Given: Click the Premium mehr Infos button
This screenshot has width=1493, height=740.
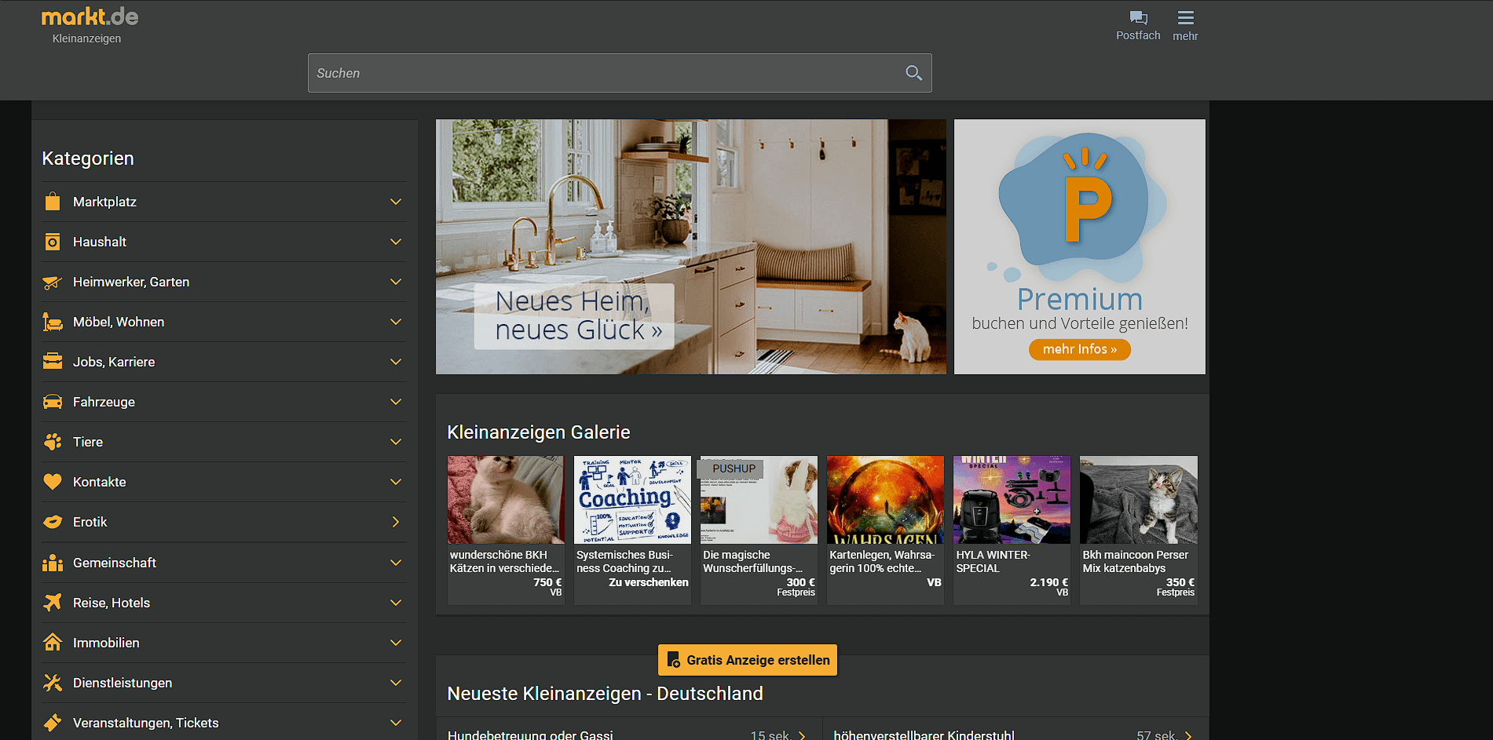Looking at the screenshot, I should pos(1079,349).
